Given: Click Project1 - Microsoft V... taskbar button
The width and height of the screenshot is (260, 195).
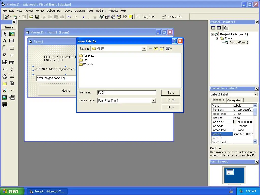Looking at the screenshot, I should click(47, 191).
